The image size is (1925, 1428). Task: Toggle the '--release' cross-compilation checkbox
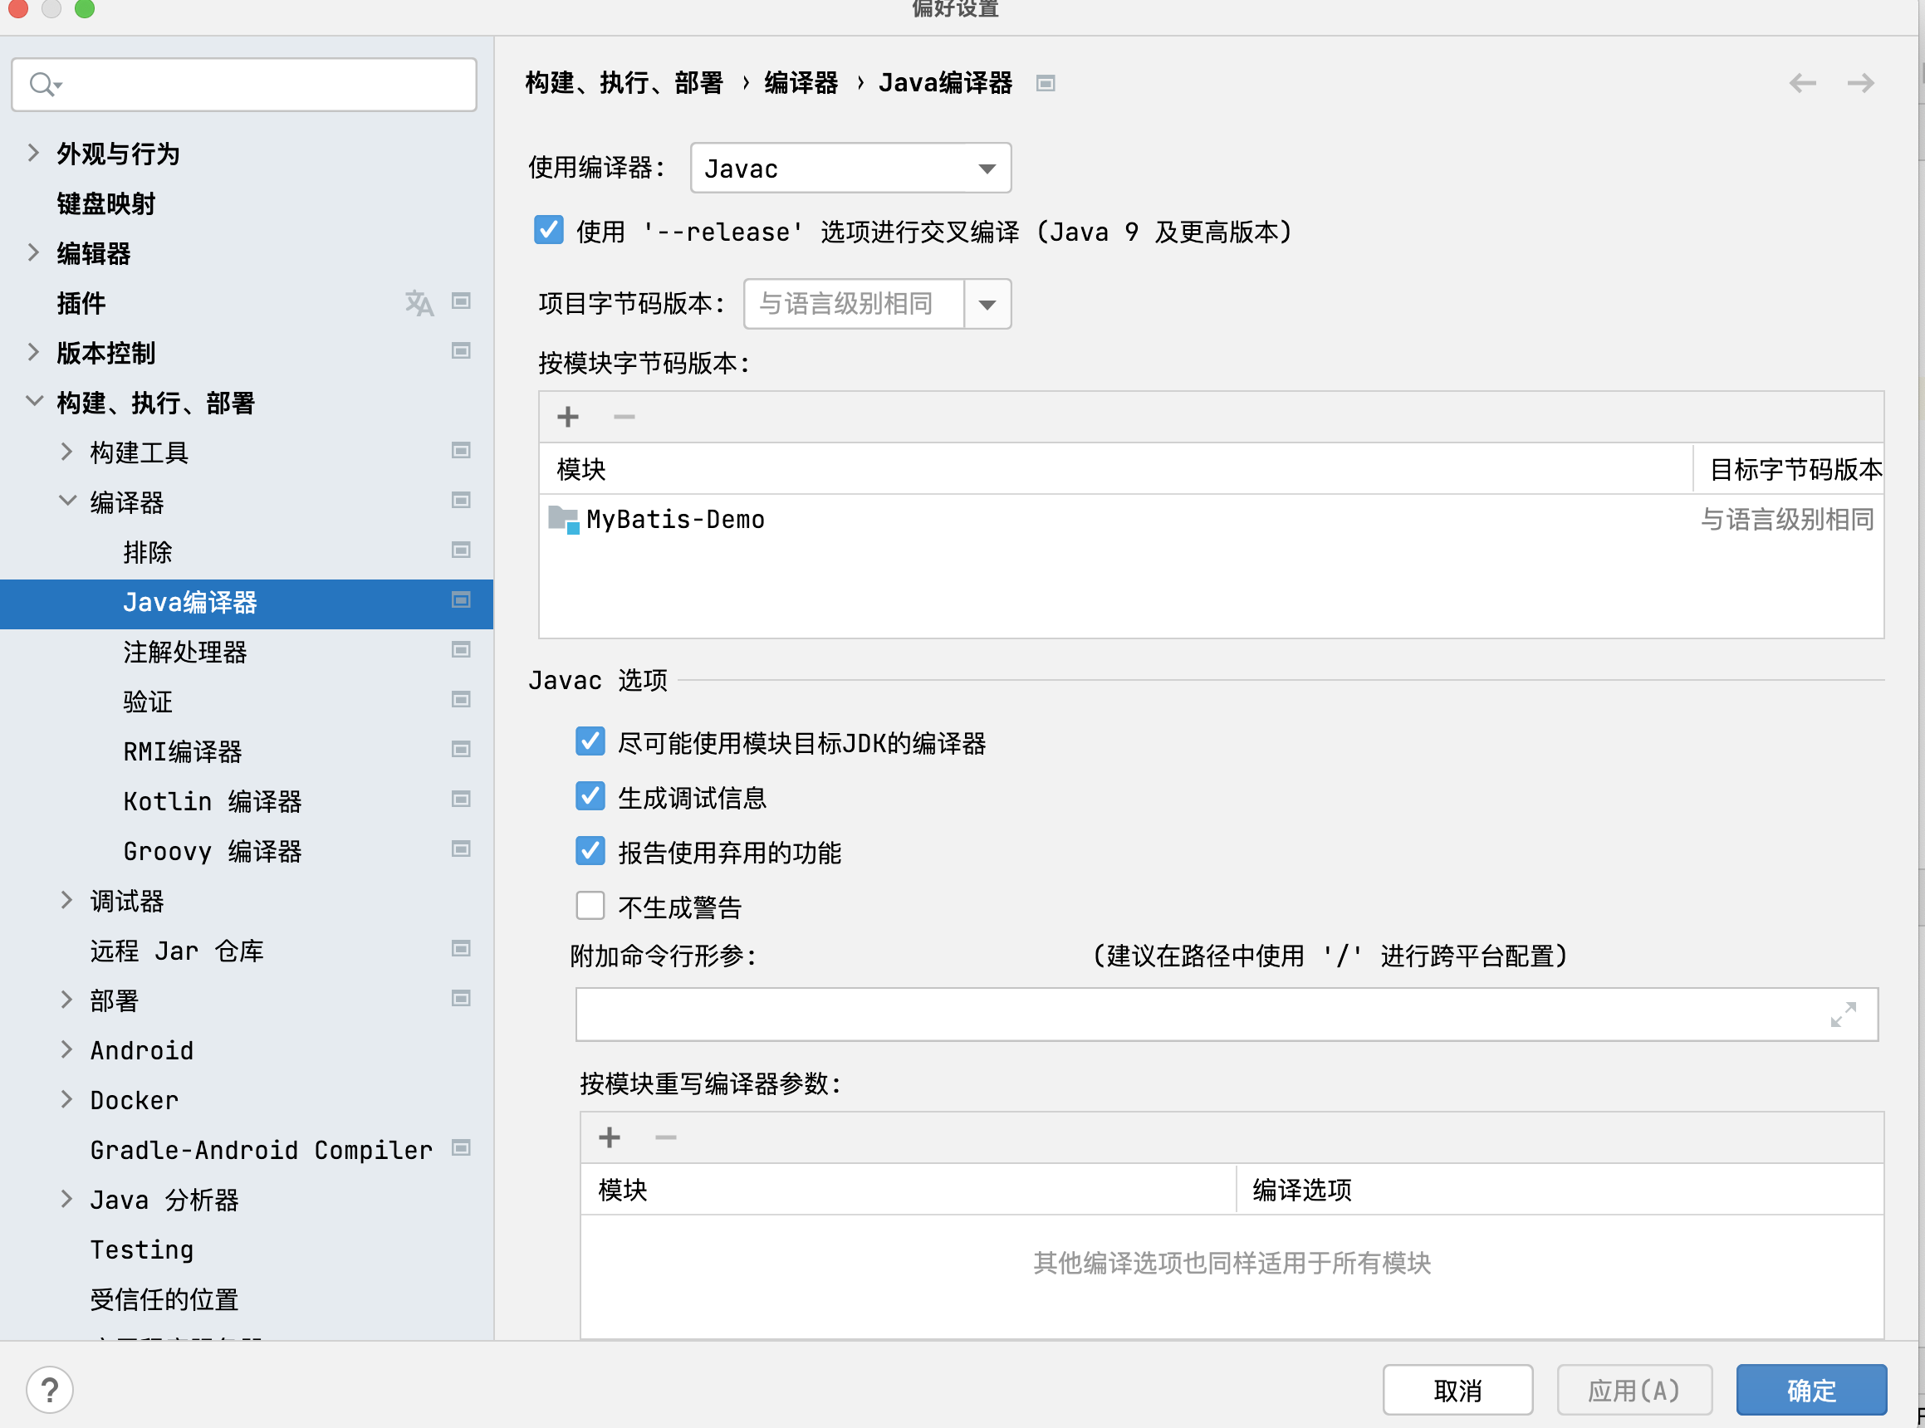tap(549, 231)
